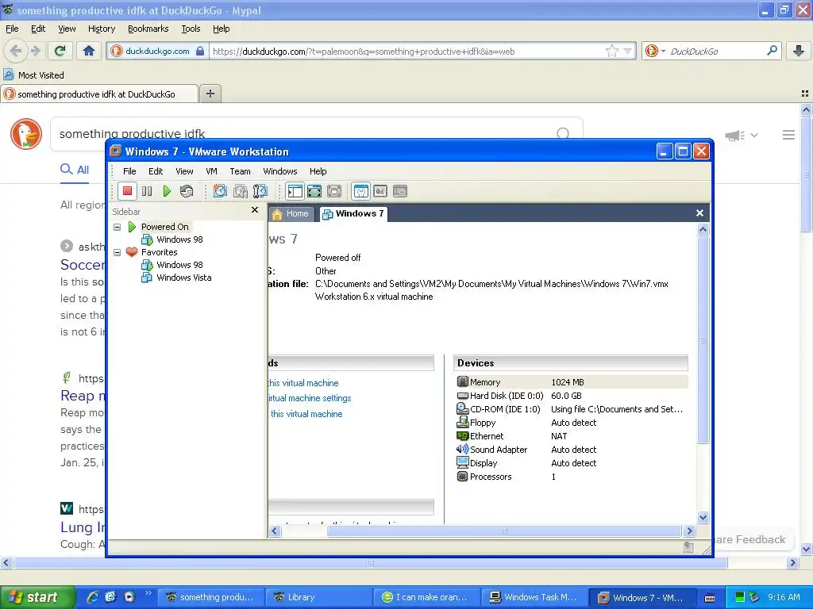Click the CD-ROM (IDE 1:0) device
The image size is (813, 609).
[x=572, y=409]
